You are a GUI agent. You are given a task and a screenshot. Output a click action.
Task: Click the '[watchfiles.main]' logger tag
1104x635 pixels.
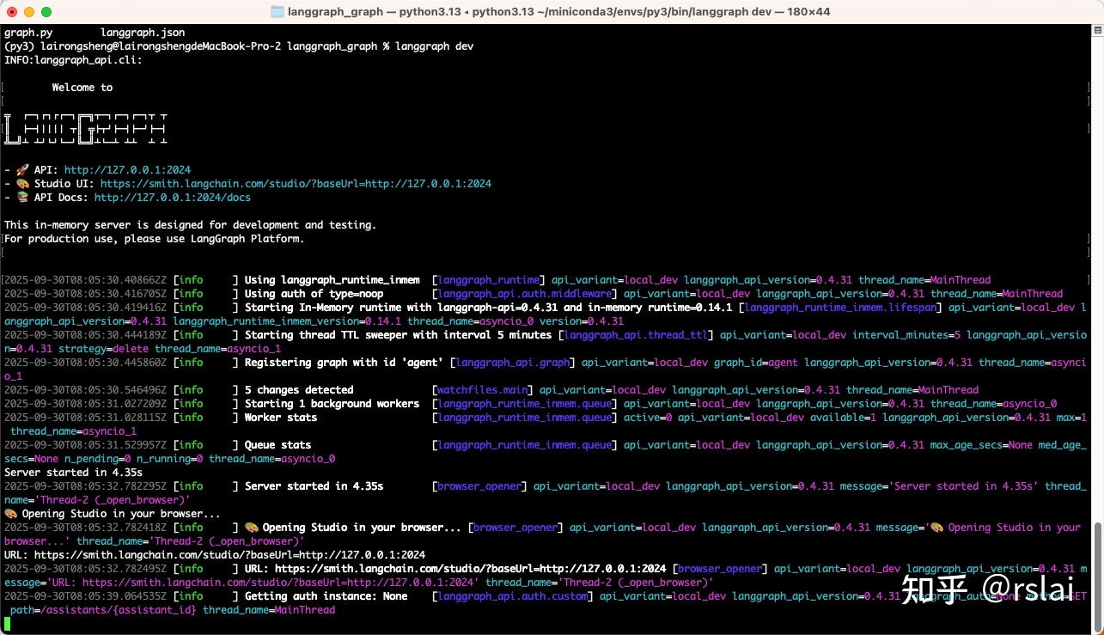pyautogui.click(x=483, y=390)
